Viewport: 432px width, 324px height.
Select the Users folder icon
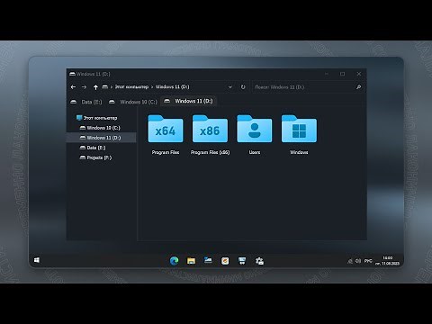click(x=255, y=129)
